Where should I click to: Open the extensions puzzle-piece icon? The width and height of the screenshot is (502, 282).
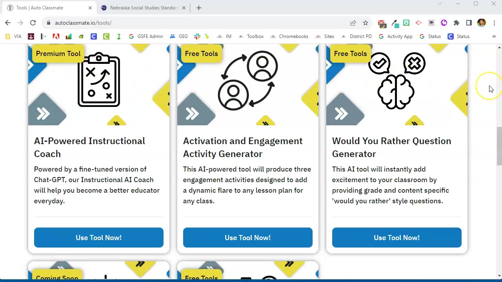456,23
